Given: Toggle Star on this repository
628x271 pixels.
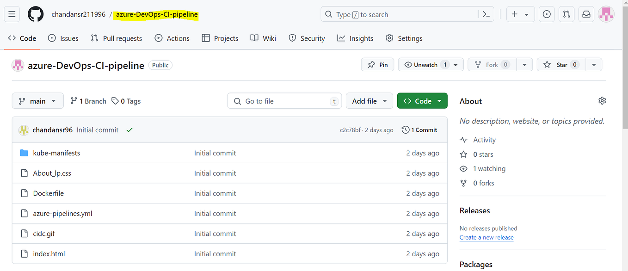Looking at the screenshot, I should [561, 65].
